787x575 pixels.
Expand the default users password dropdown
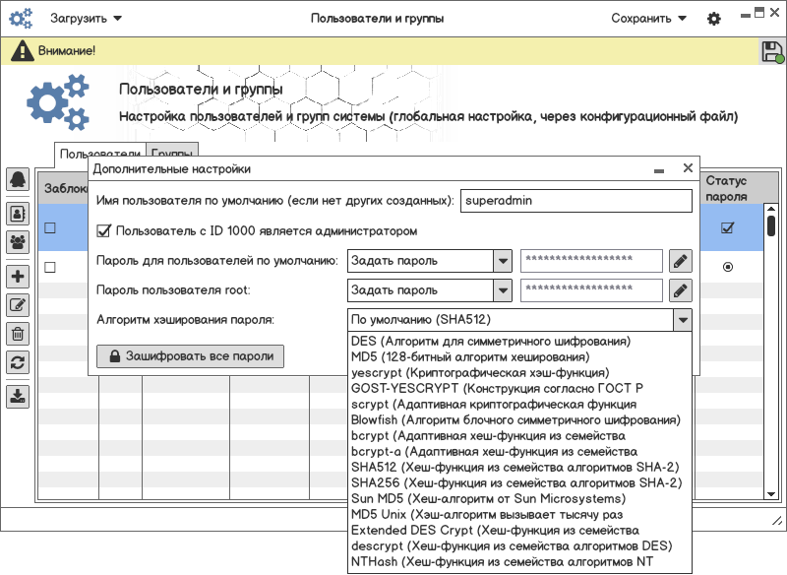tap(503, 261)
